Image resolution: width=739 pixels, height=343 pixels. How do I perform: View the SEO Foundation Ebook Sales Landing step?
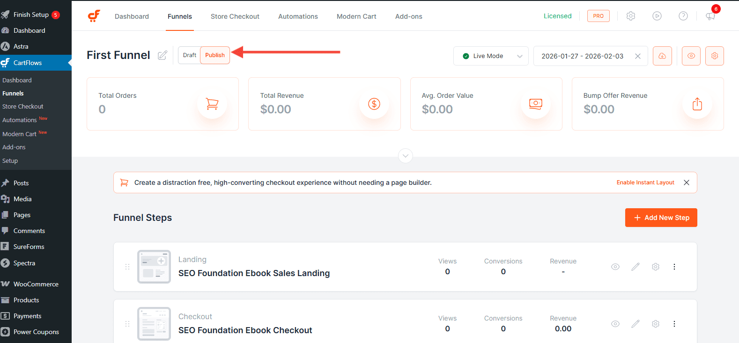point(615,267)
